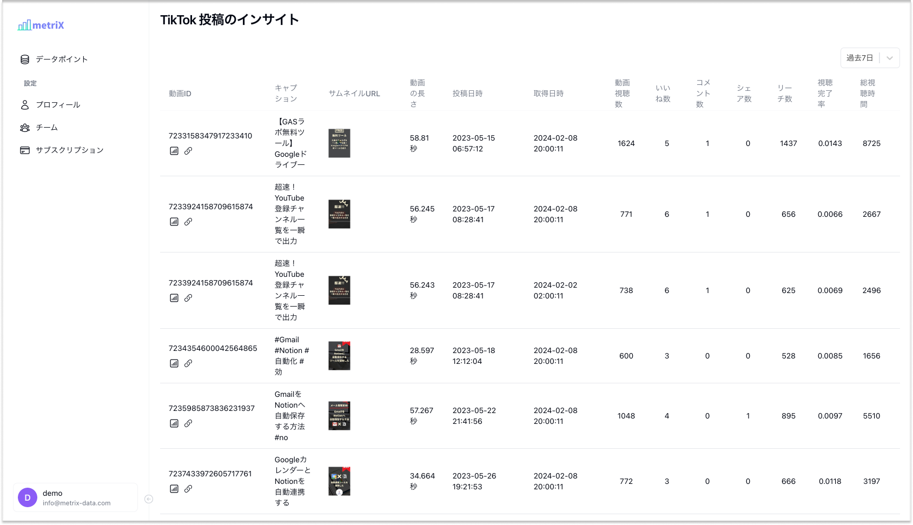Open the サブスクリプション page

click(x=69, y=150)
